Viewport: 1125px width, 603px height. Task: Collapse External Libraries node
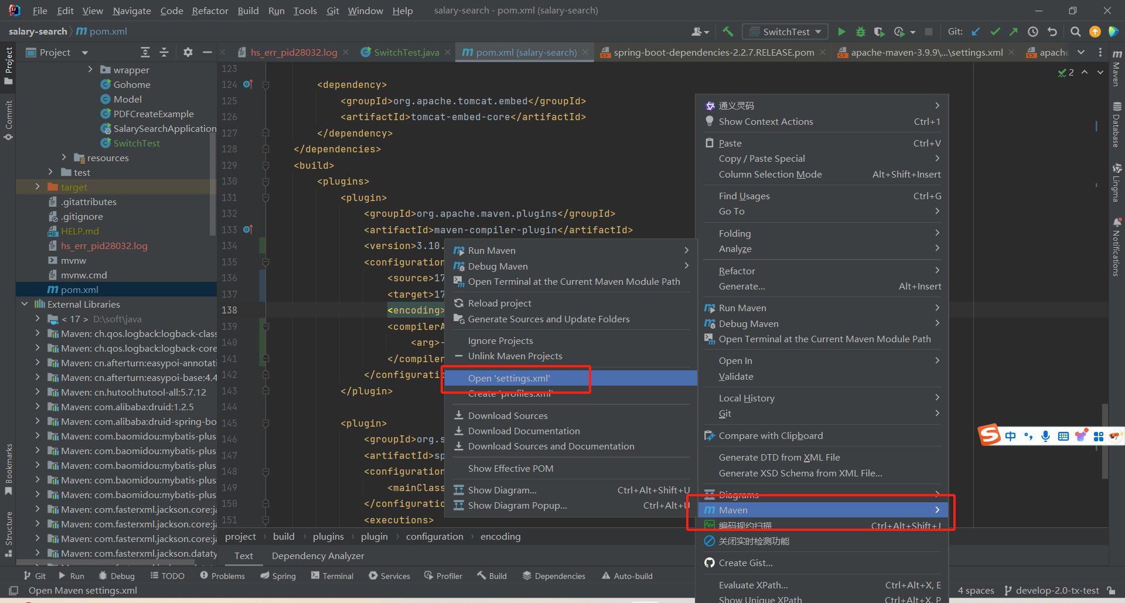(x=25, y=304)
